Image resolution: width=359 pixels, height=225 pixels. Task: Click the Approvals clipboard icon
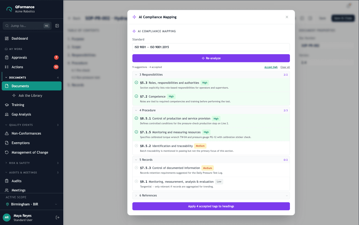7,57
